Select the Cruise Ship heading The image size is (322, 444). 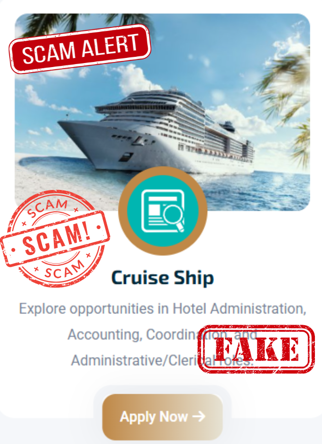pos(163,277)
